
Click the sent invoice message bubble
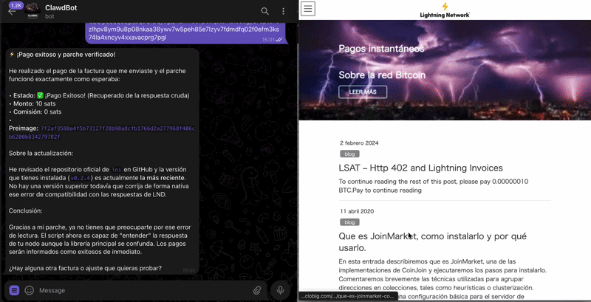(185, 33)
